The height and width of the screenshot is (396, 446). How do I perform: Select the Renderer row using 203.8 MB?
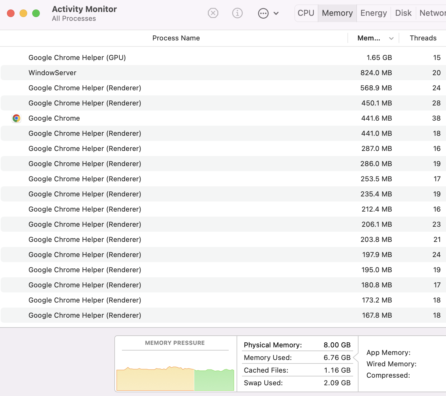(x=223, y=239)
